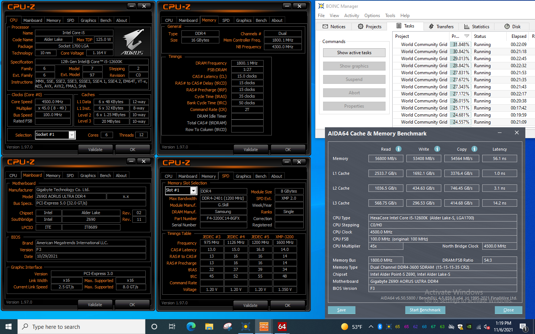Open the notification center icon
Viewport: 535px width, 334px height.
pyautogui.click(x=523, y=327)
